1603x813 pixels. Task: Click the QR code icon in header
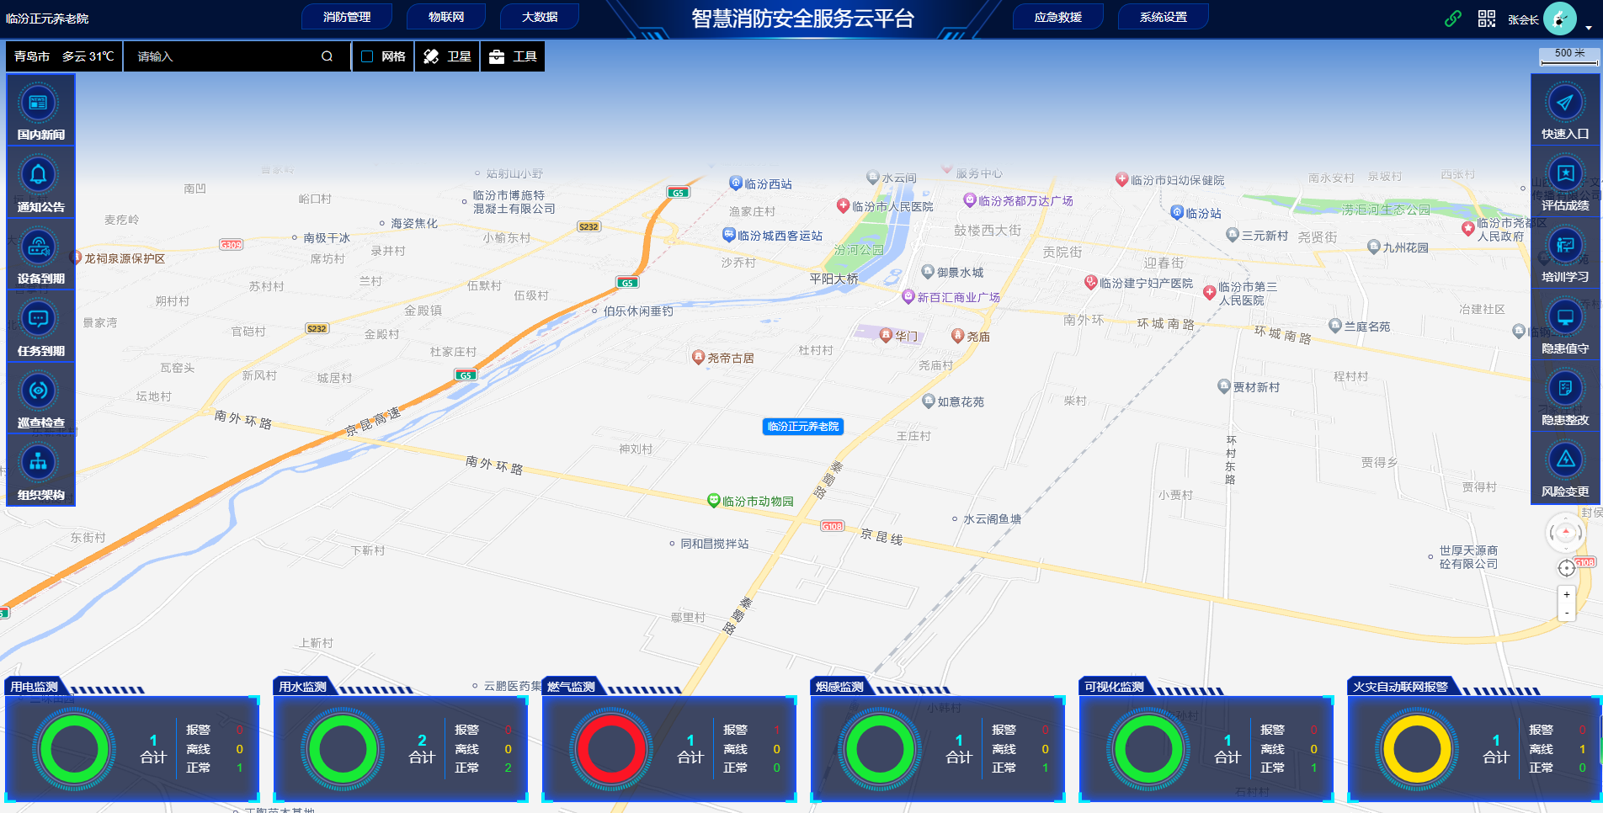(x=1487, y=19)
